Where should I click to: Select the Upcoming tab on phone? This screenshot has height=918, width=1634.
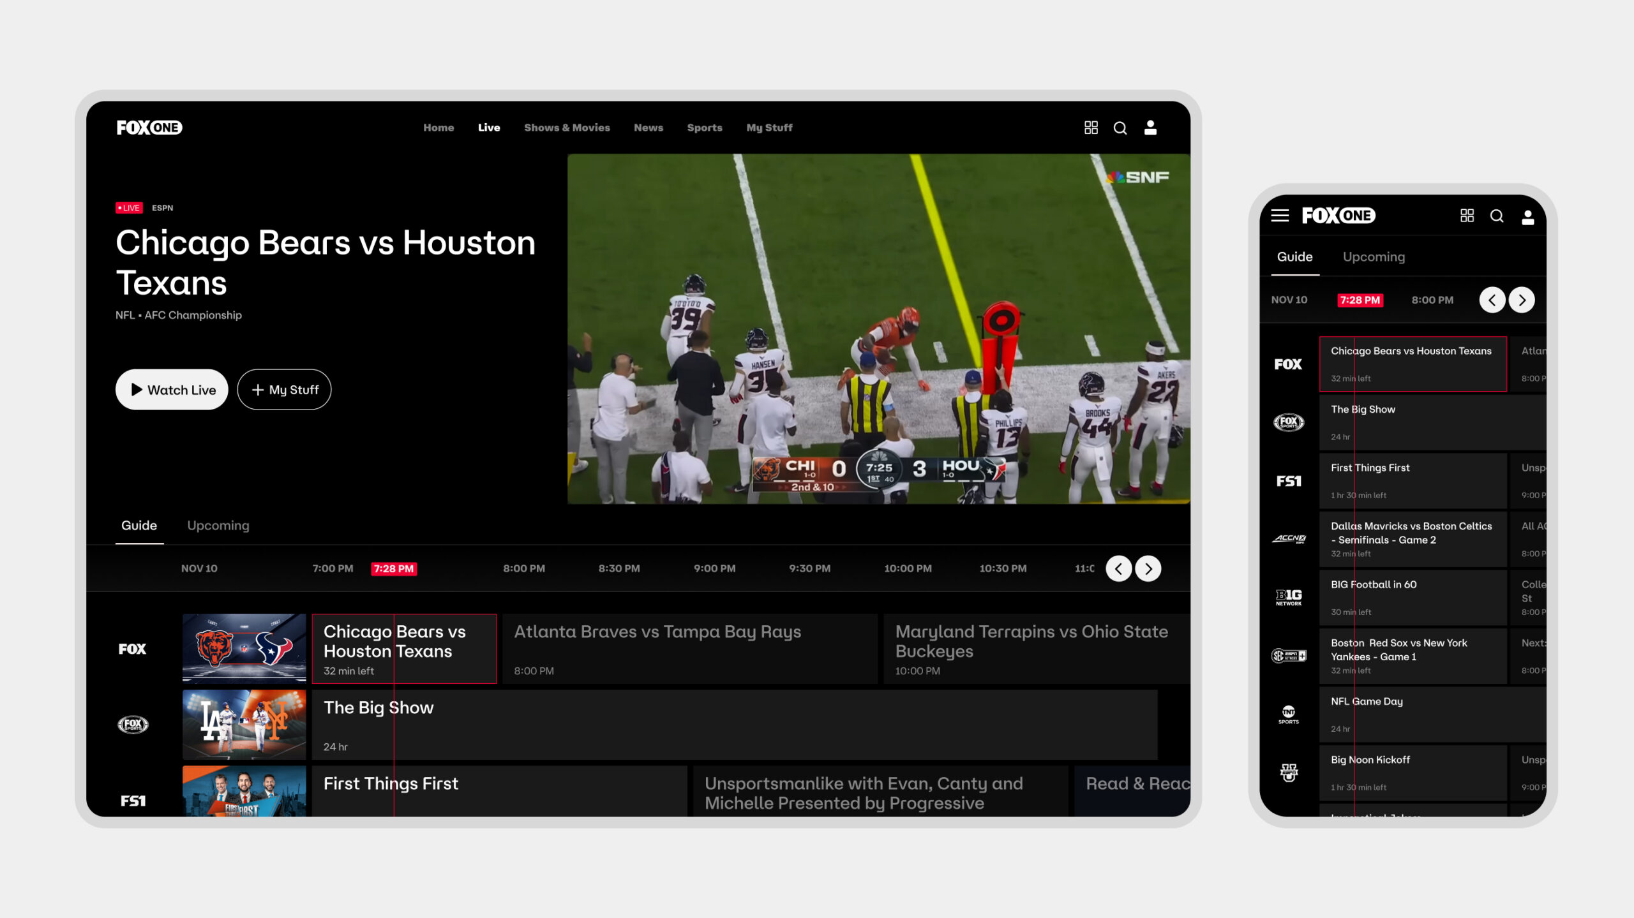point(1374,257)
